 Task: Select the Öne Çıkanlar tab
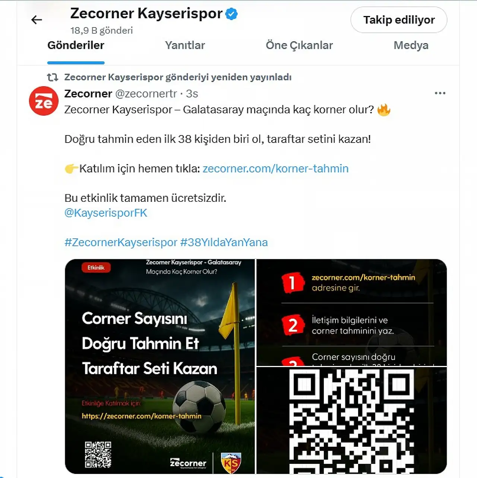tap(299, 45)
